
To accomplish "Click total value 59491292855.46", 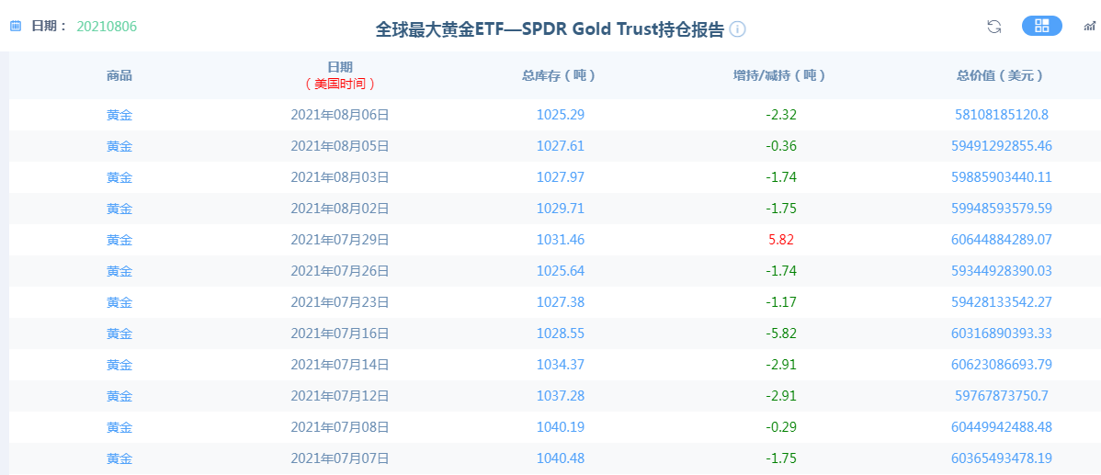I will [1002, 147].
